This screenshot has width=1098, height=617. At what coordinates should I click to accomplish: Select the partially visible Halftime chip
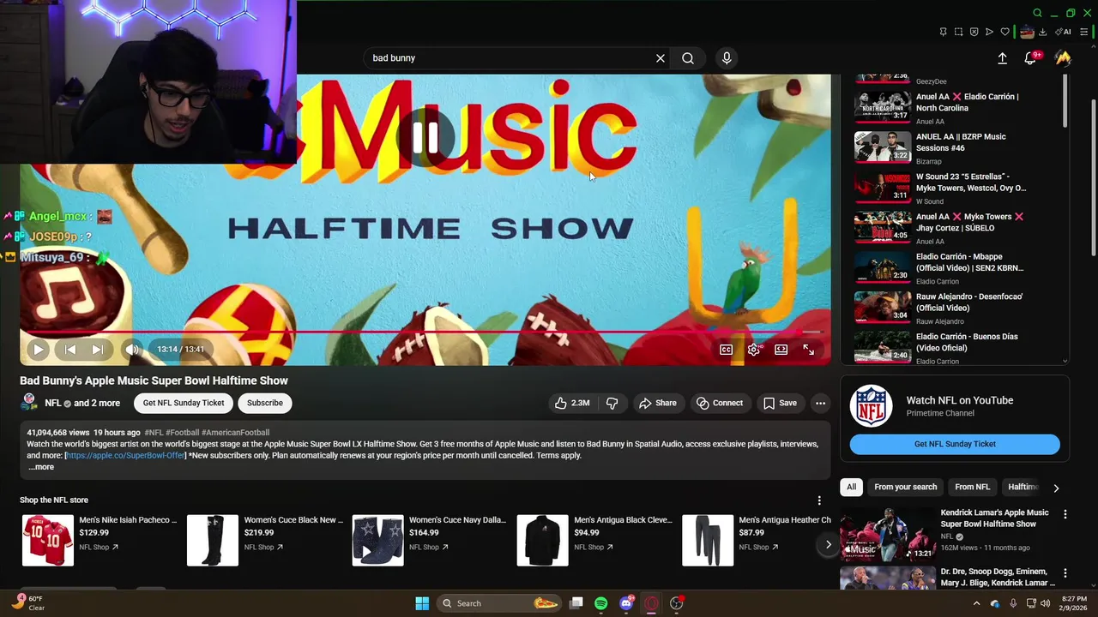coord(1023,487)
